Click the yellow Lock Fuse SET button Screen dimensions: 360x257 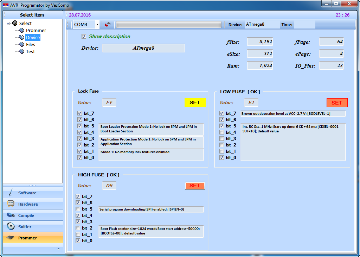(x=195, y=102)
